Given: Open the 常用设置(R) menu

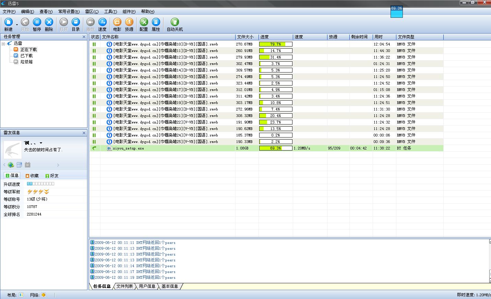Looking at the screenshot, I should click(69, 12).
